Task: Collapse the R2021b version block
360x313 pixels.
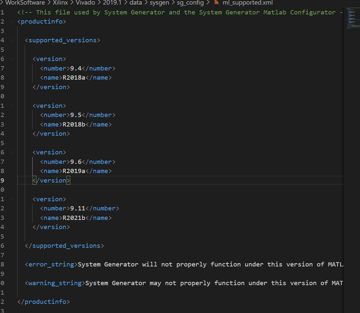Action: pyautogui.click(x=11, y=199)
